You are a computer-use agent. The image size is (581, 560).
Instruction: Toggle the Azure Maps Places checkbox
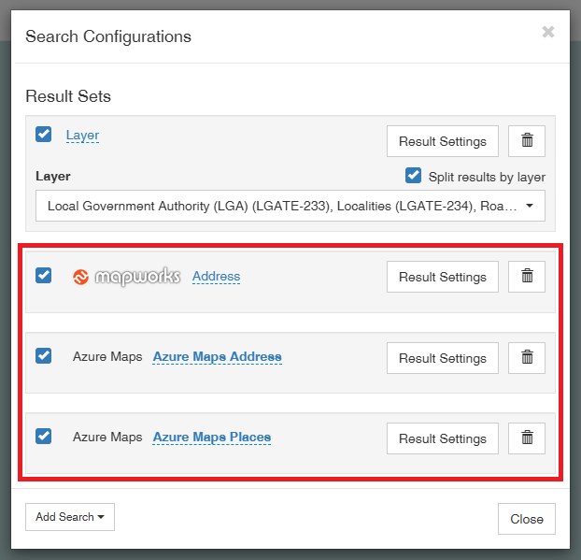click(x=43, y=437)
